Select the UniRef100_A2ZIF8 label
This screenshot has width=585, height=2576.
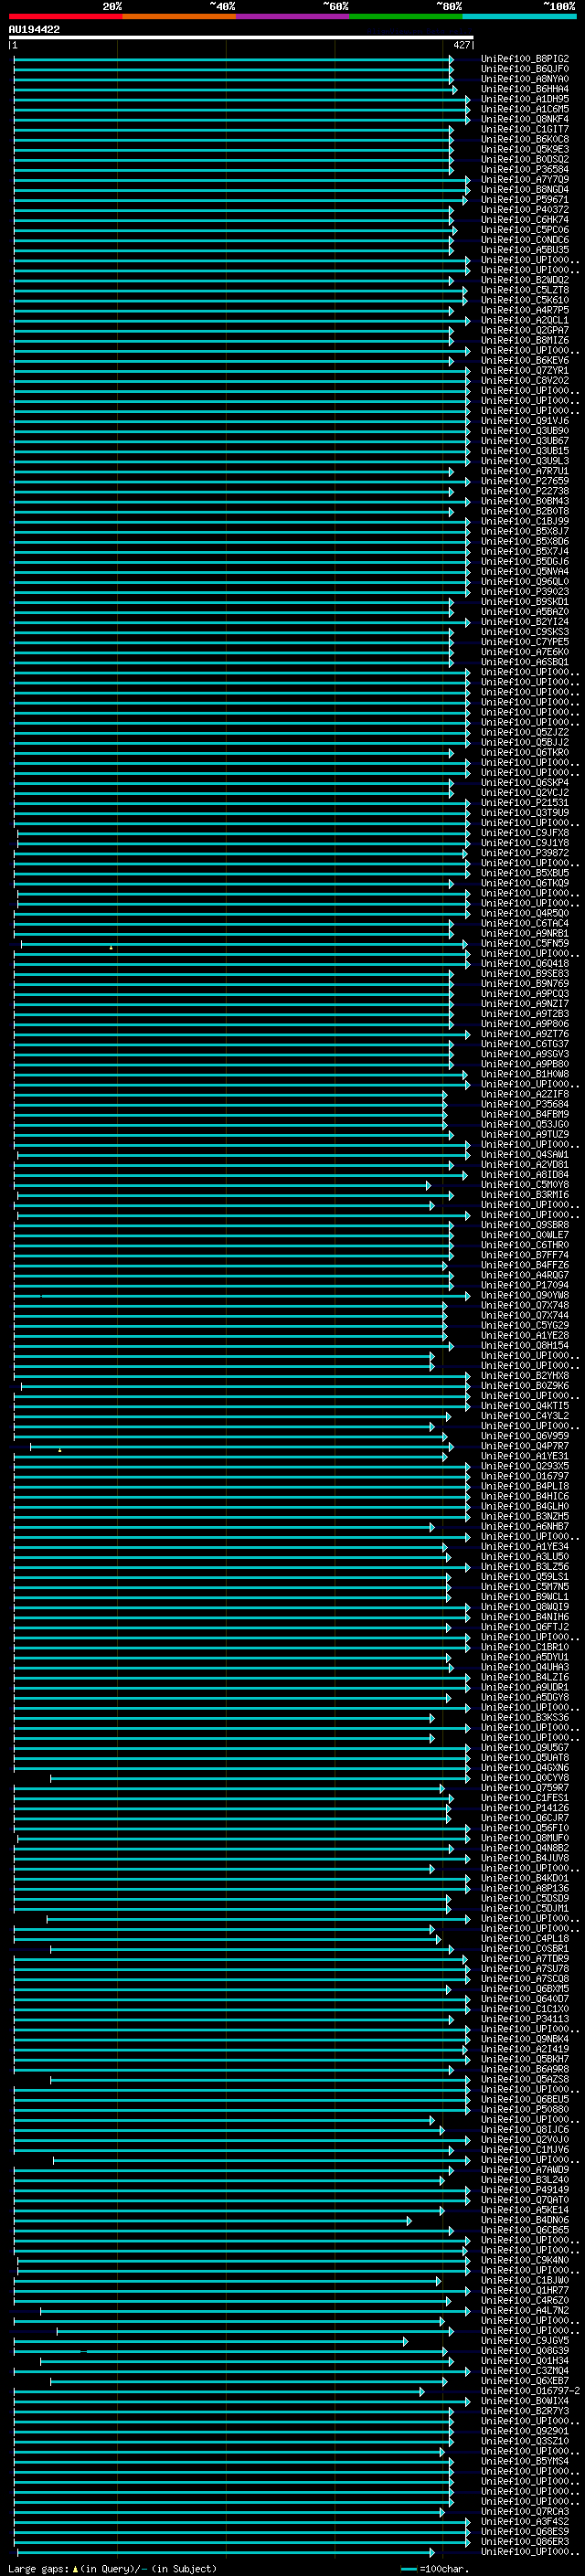click(x=525, y=1094)
